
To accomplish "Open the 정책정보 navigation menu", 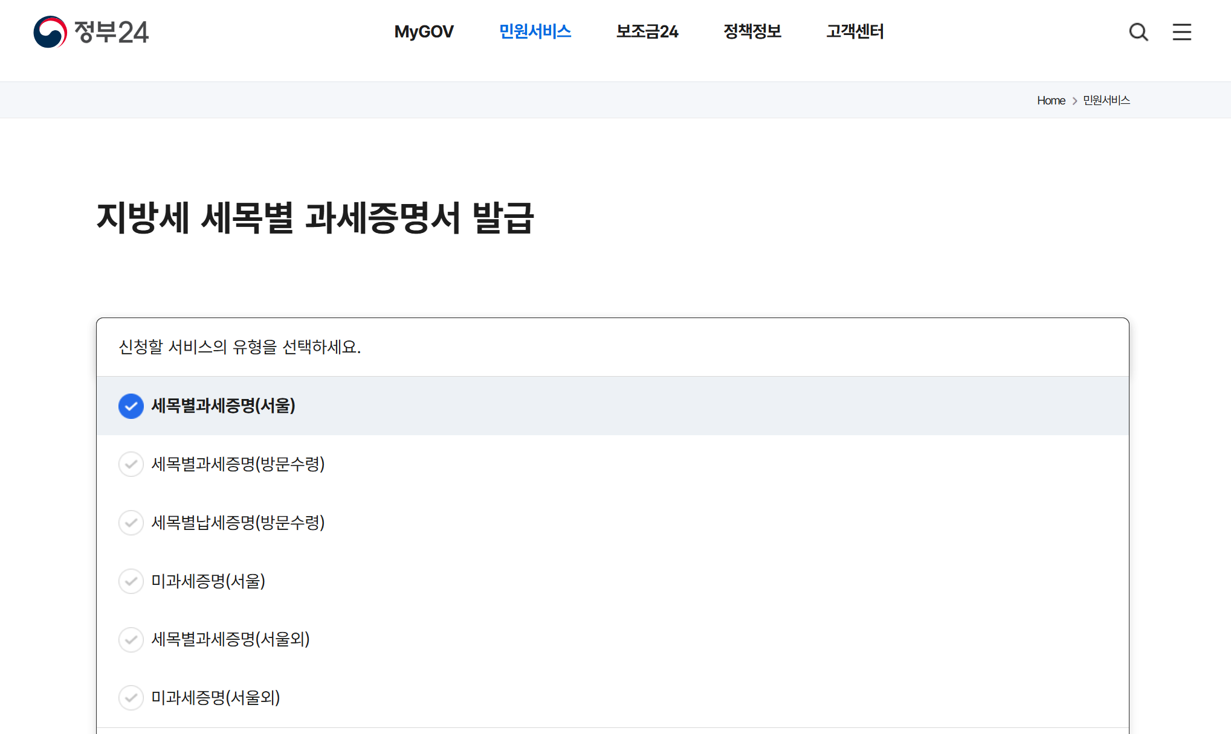I will (x=752, y=31).
